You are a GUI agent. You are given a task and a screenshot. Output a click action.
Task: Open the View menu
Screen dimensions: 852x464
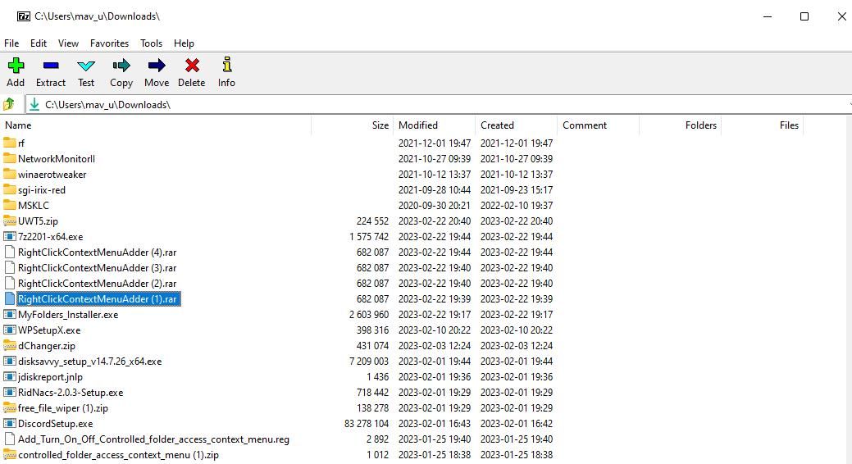[68, 43]
